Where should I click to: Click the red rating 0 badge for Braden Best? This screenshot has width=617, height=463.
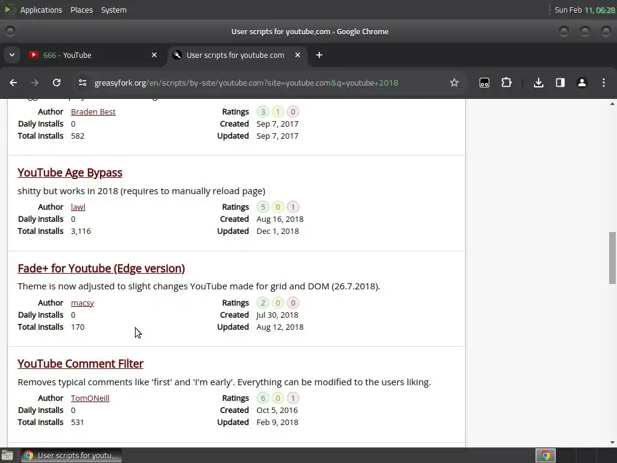[x=293, y=112]
